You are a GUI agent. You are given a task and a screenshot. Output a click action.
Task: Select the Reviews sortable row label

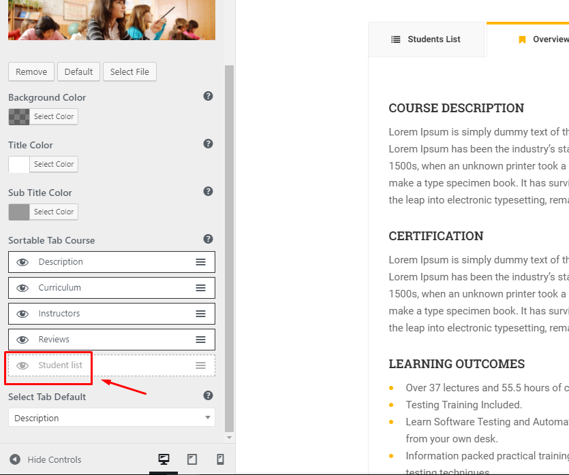coord(54,339)
